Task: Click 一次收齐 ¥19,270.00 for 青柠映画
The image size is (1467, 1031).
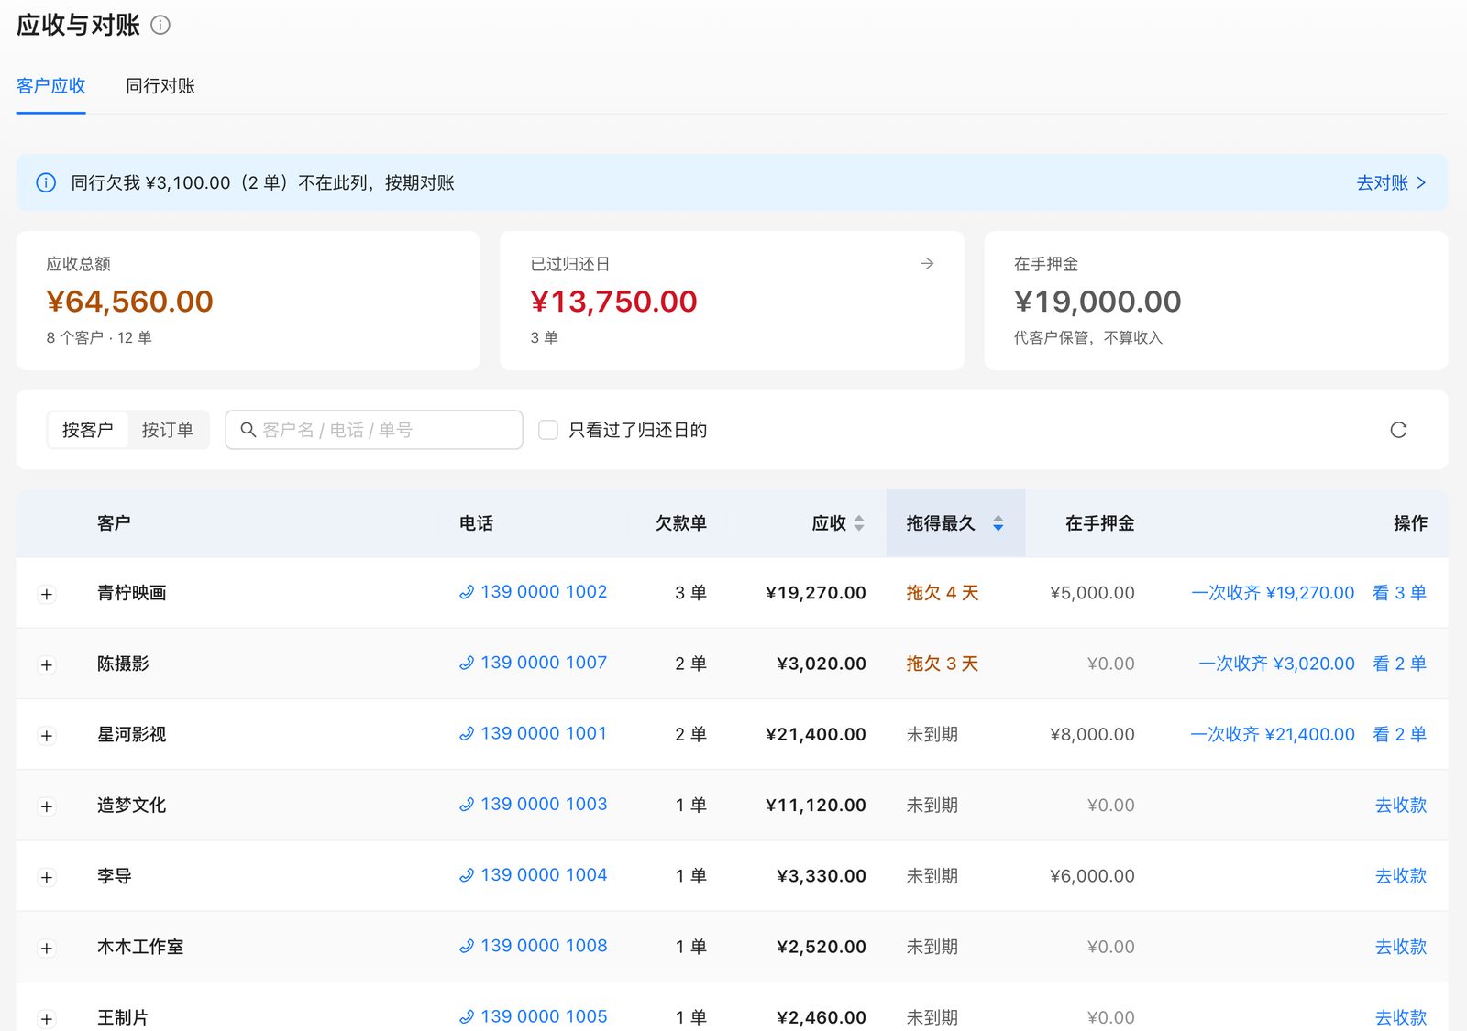Action: pyautogui.click(x=1273, y=593)
